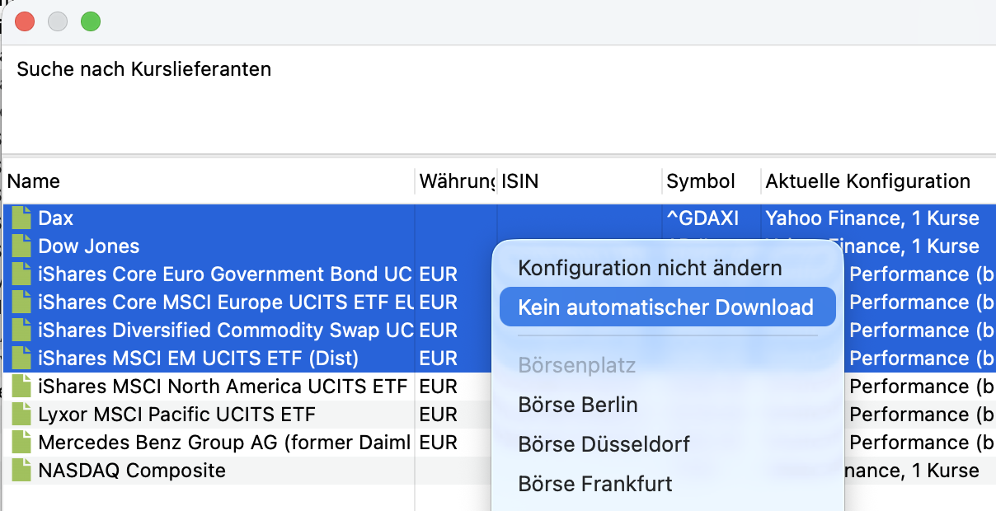Click the file icon next to Dow Jones
The image size is (996, 511).
pyautogui.click(x=20, y=246)
